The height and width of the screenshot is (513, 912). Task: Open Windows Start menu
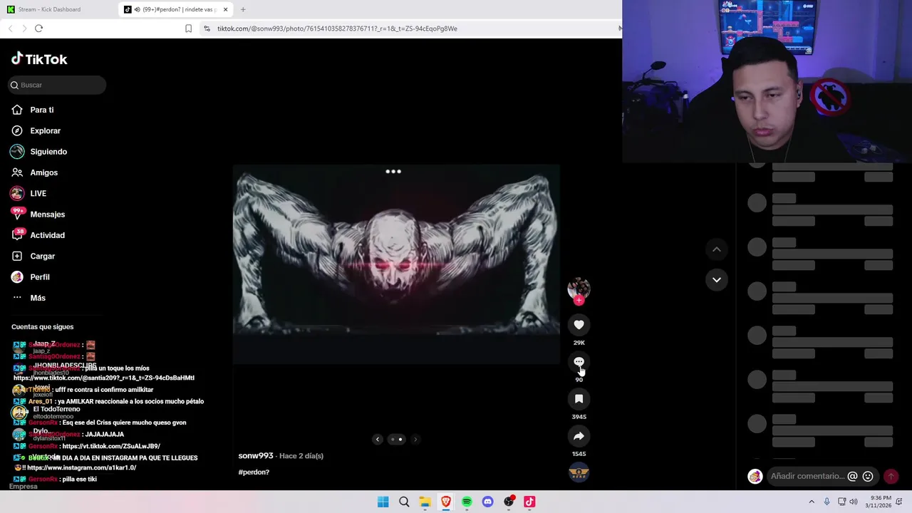point(383,502)
